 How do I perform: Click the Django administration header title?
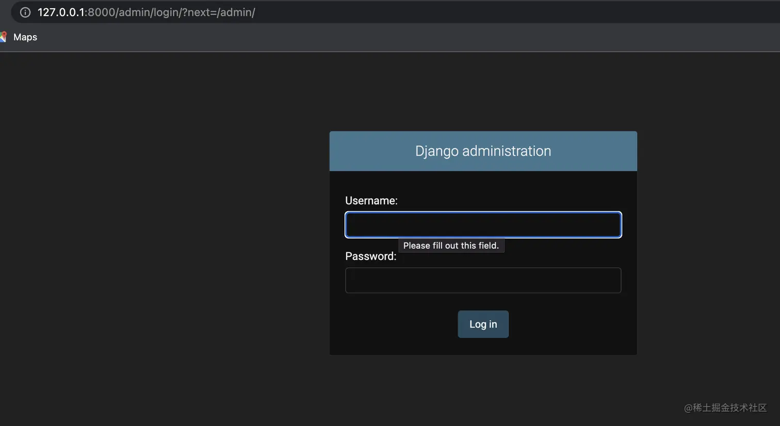click(x=483, y=151)
